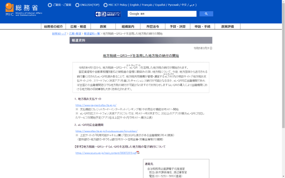Click the search magnifier button
Image resolution: width=285 pixels, height=178 pixels.
(x=206, y=14)
